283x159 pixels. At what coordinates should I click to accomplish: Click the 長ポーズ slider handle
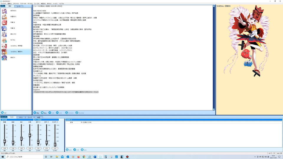[47, 143]
